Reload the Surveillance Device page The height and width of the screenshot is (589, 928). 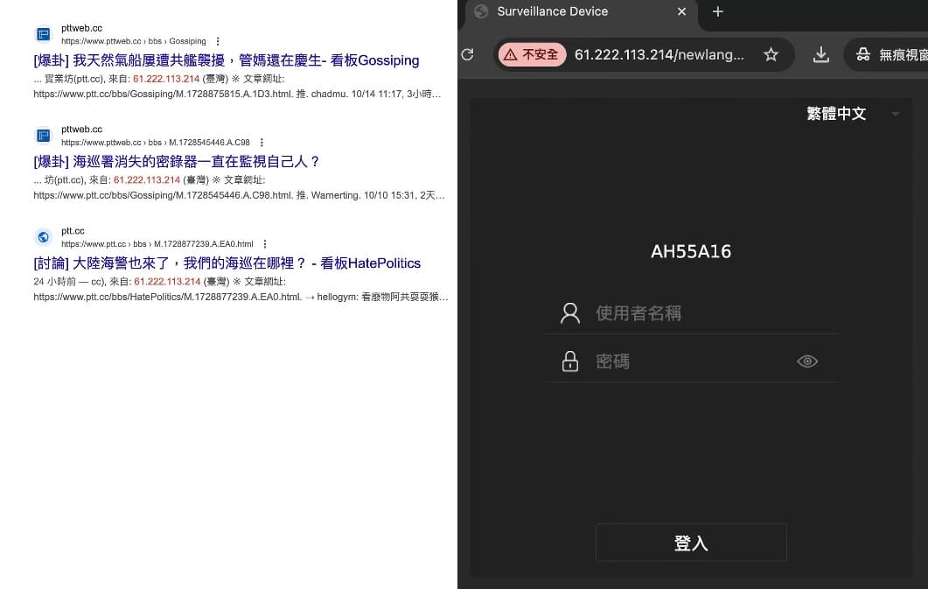(468, 54)
